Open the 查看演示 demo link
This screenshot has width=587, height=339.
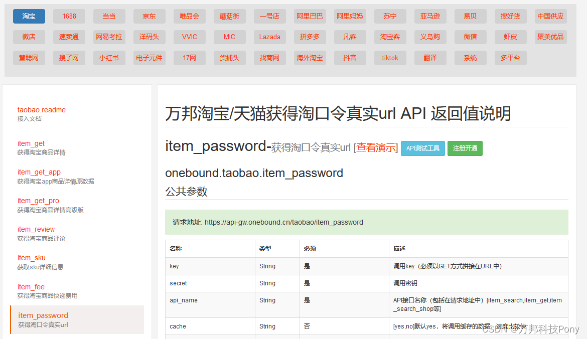pos(376,148)
